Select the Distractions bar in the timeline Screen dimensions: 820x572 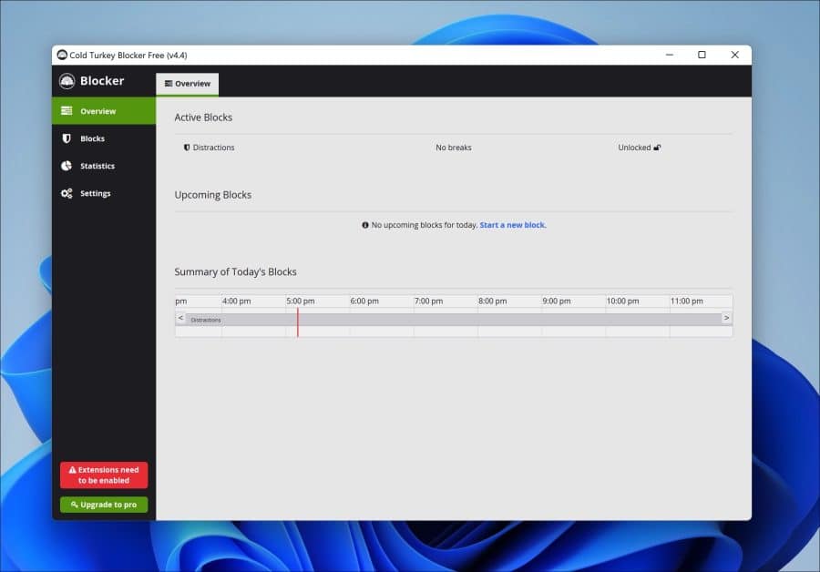click(x=454, y=320)
